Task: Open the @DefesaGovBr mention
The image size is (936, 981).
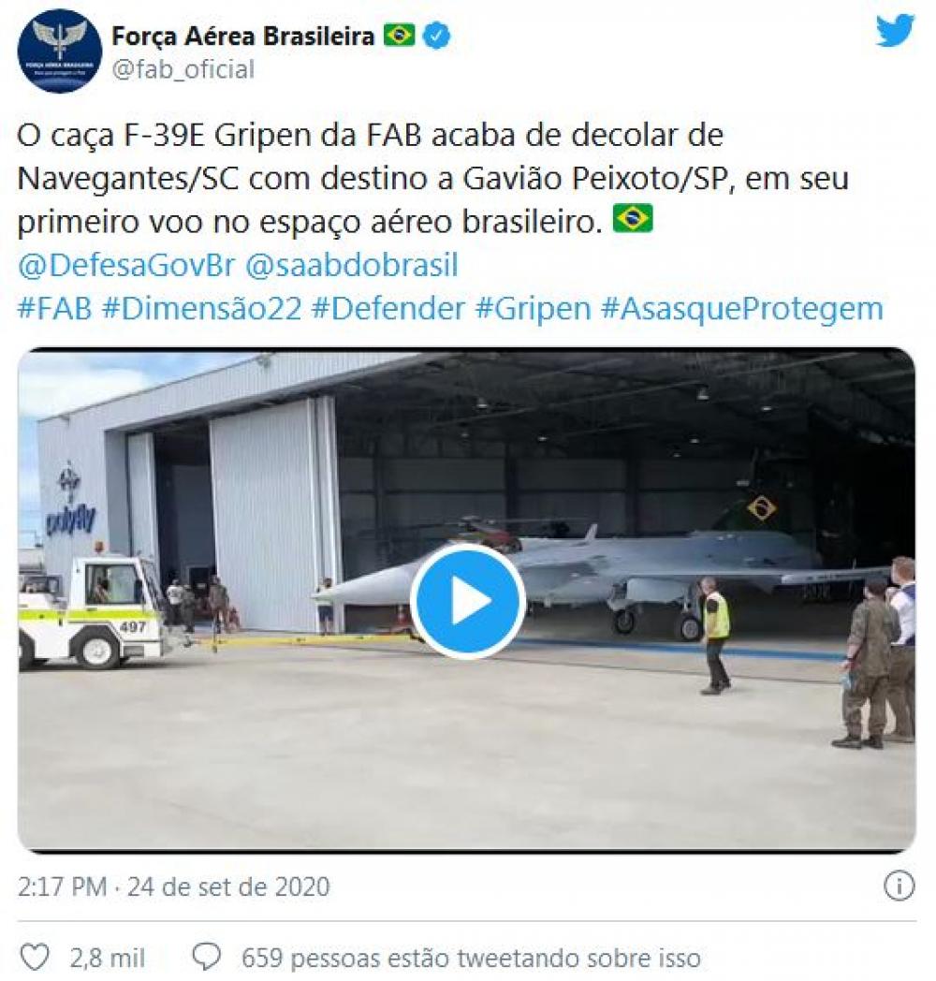Action: (126, 265)
